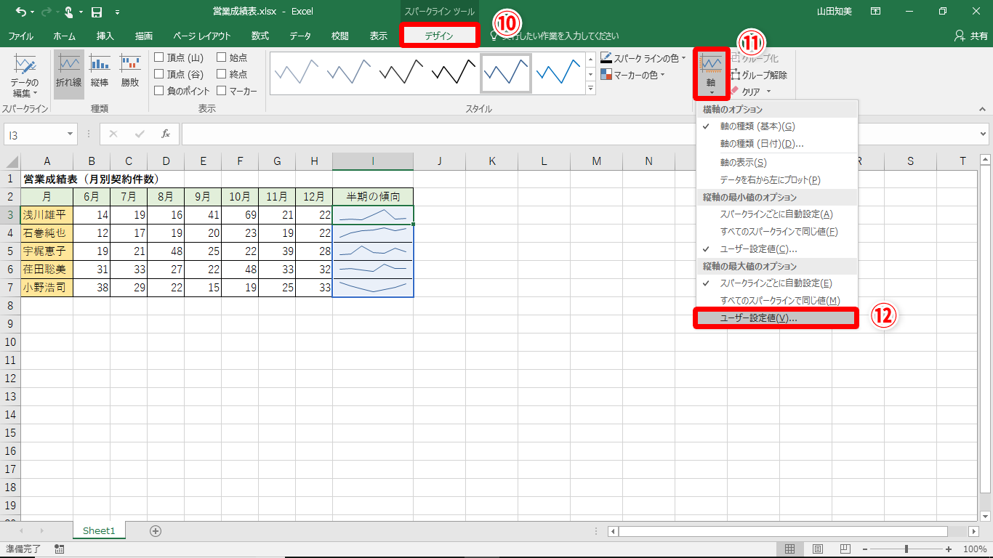Open the ribbon display options icon

click(876, 12)
